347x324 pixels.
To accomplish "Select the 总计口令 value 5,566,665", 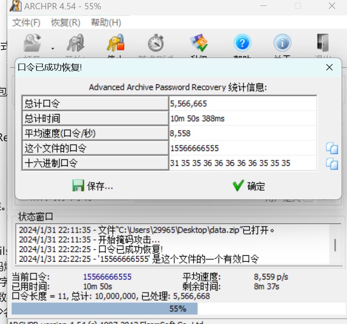I will [x=188, y=103].
